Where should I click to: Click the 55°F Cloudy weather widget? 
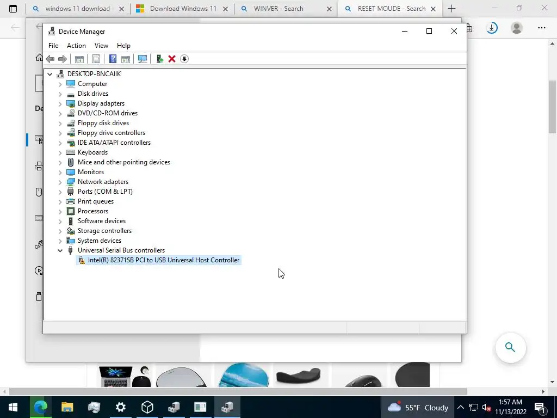(x=418, y=407)
